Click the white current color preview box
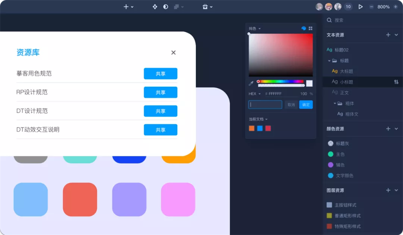The image size is (403, 235). (x=310, y=83)
